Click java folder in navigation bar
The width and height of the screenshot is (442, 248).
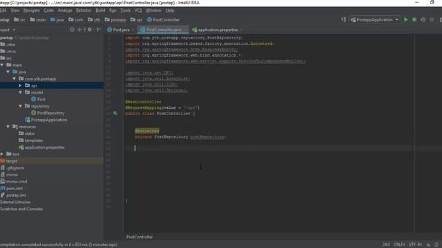(x=57, y=20)
